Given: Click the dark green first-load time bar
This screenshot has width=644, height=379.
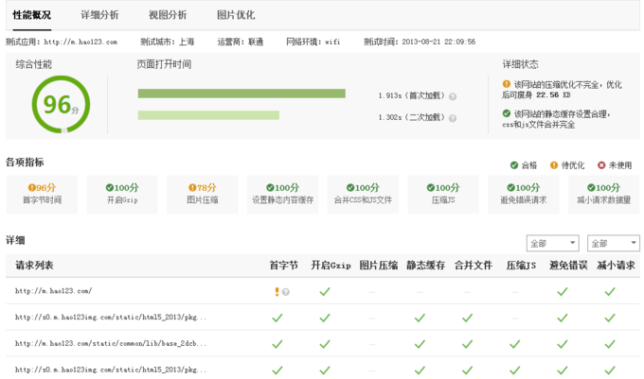Looking at the screenshot, I should 241,94.
